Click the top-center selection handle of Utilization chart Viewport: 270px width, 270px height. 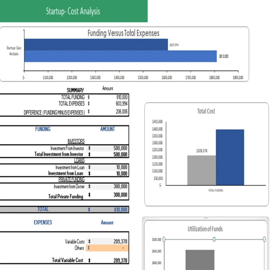213,239
